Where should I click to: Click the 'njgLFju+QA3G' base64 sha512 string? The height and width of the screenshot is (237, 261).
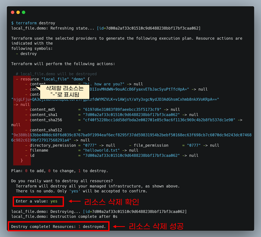click(115, 99)
